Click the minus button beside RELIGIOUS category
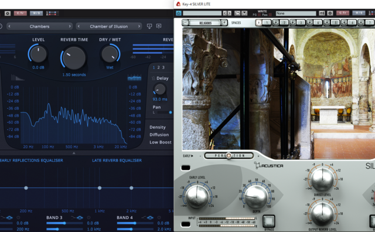Image resolution: width=375 pixels, height=232 pixels. 185,23
